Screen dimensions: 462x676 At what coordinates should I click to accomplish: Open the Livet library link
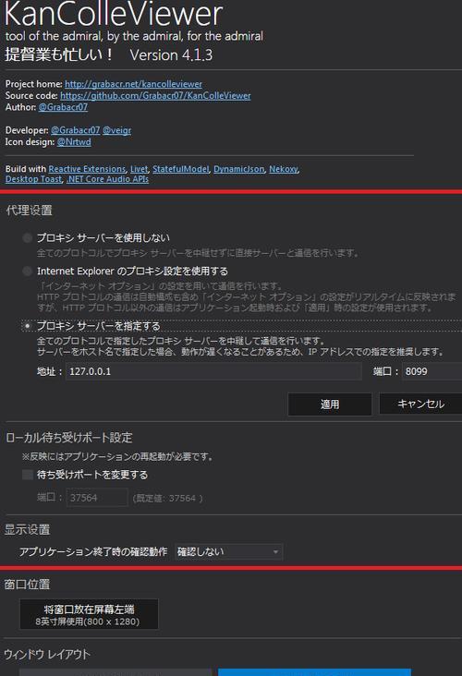139,169
